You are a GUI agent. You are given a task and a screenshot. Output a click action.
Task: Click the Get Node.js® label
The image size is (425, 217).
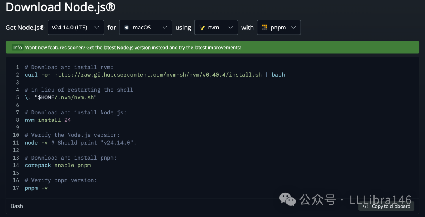click(25, 28)
